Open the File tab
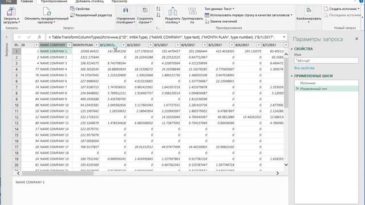 [9, 1]
